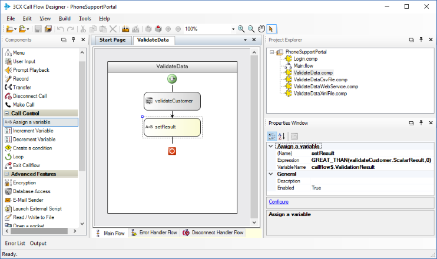The image size is (437, 259).
Task: Click the Configure link
Action: [x=279, y=202]
